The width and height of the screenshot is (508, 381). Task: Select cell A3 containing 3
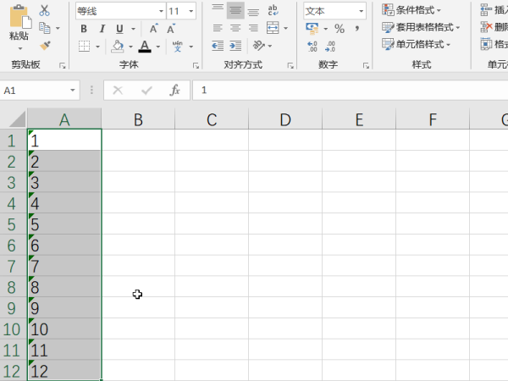tap(64, 182)
